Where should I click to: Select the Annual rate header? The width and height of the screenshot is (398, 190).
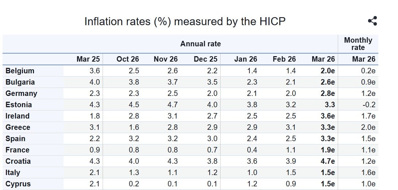pyautogui.click(x=200, y=44)
